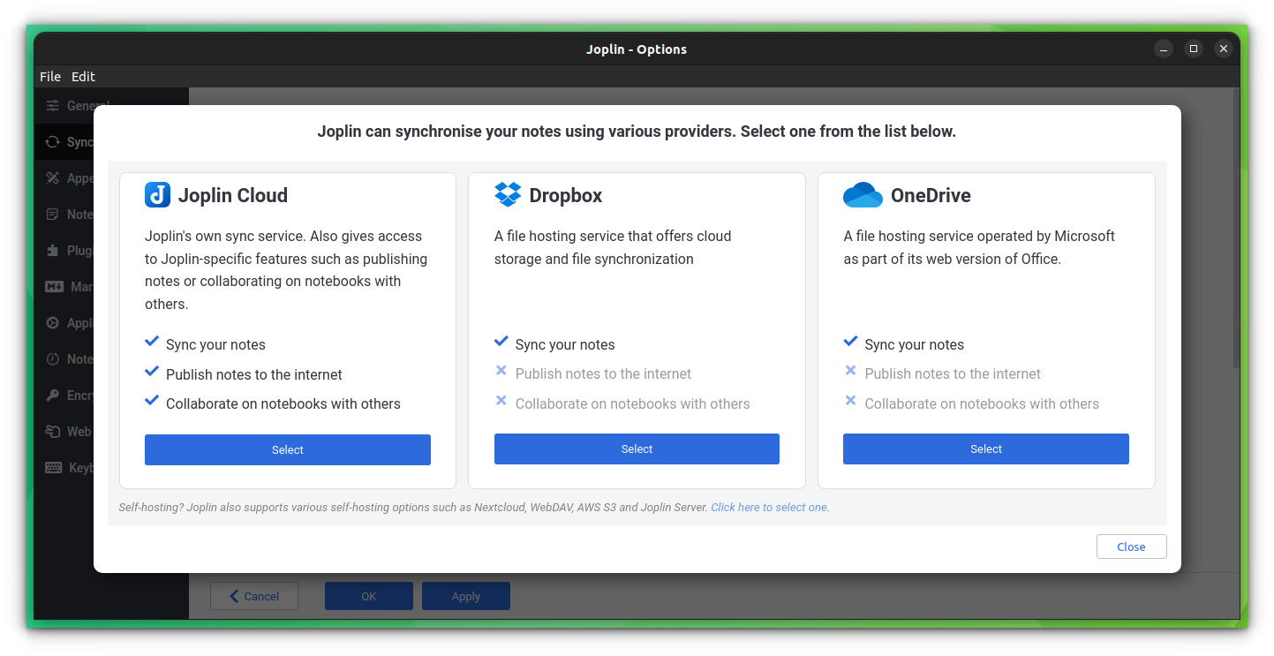Click the Joplin Cloud logo icon
Image resolution: width=1274 pixels, height=656 pixels.
pos(157,195)
